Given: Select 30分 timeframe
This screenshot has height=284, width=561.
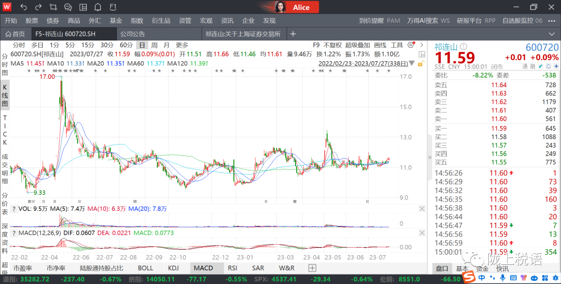Looking at the screenshot, I should (x=106, y=45).
